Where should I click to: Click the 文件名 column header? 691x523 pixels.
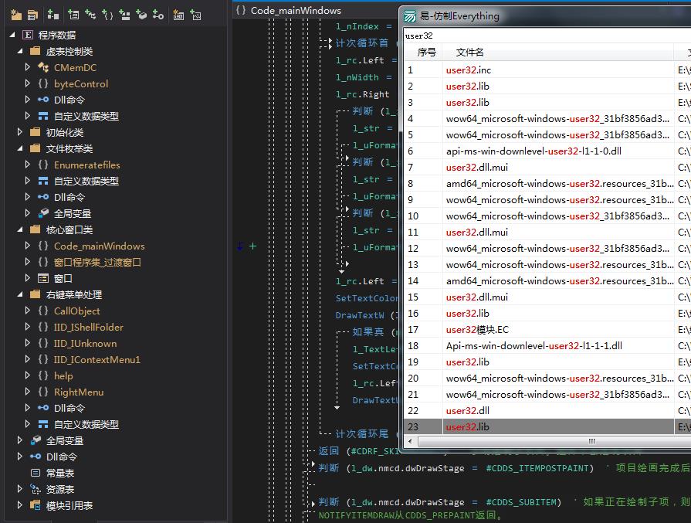point(469,53)
